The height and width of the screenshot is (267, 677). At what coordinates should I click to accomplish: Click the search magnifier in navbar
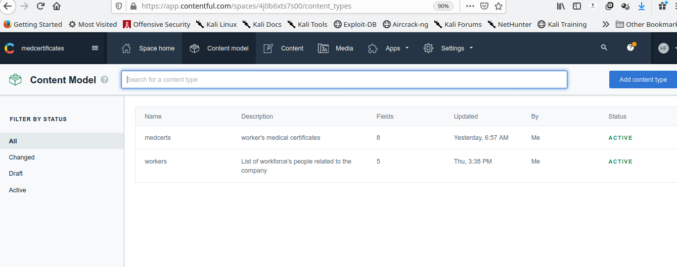point(604,47)
